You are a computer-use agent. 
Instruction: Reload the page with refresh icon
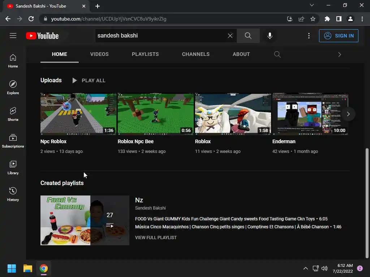point(31,19)
